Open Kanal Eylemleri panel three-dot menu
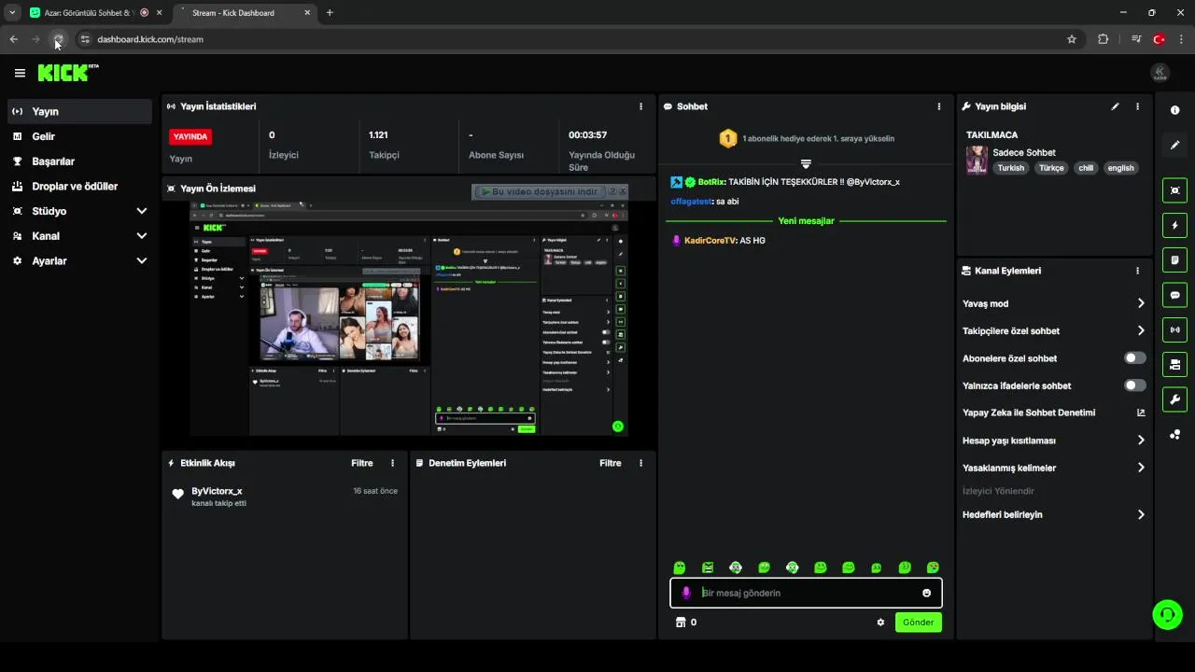The height and width of the screenshot is (672, 1195). click(1137, 271)
